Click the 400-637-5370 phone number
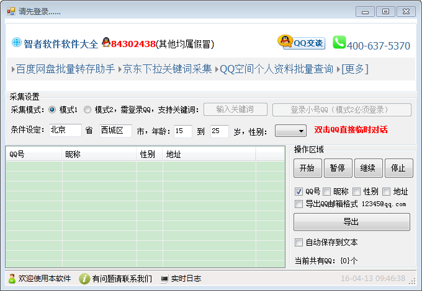Image resolution: width=422 pixels, height=291 pixels. 378,46
